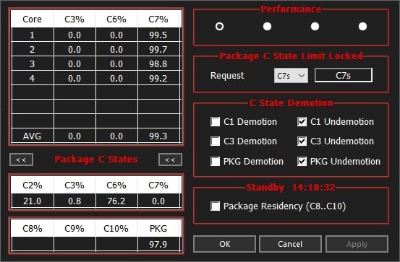
Task: Click the C8% column header
Action: (32, 228)
